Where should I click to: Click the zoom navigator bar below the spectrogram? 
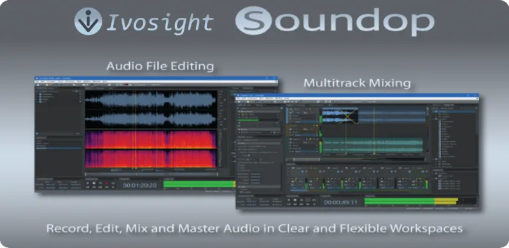tap(151, 170)
